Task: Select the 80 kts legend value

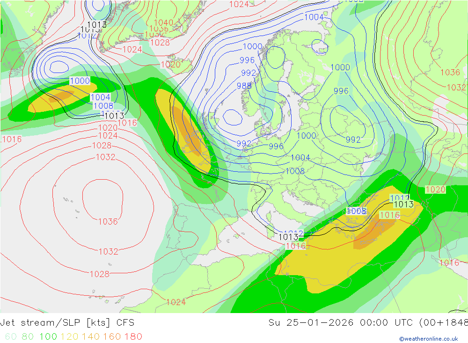Action: pyautogui.click(x=28, y=336)
